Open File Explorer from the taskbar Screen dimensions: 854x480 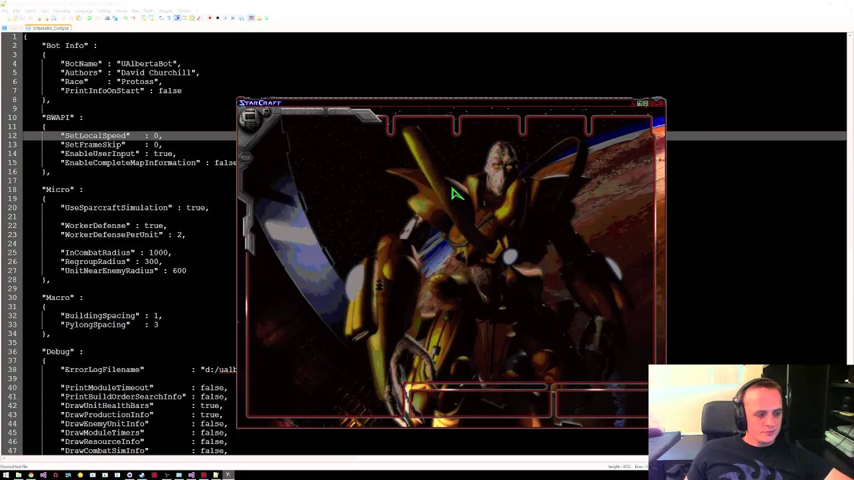[19, 475]
